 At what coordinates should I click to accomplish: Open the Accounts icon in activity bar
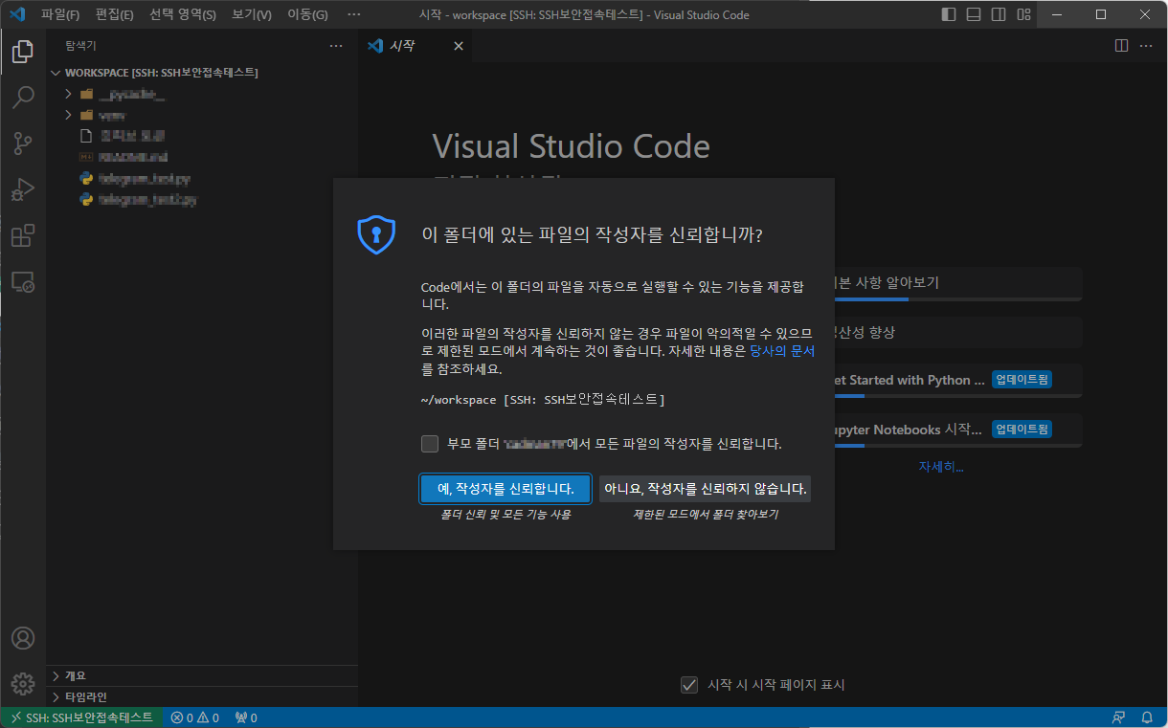pos(23,638)
